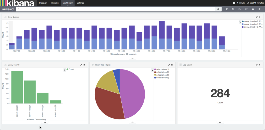Click the green bar for select sleep(9)
This screenshot has width=265, height=130.
[x=55, y=102]
